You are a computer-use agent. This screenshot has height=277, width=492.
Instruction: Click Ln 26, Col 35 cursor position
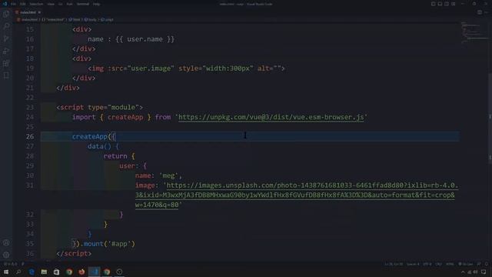tap(394, 264)
